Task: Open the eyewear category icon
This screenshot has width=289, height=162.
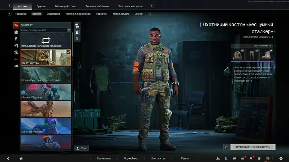Action: pyautogui.click(x=16, y=59)
